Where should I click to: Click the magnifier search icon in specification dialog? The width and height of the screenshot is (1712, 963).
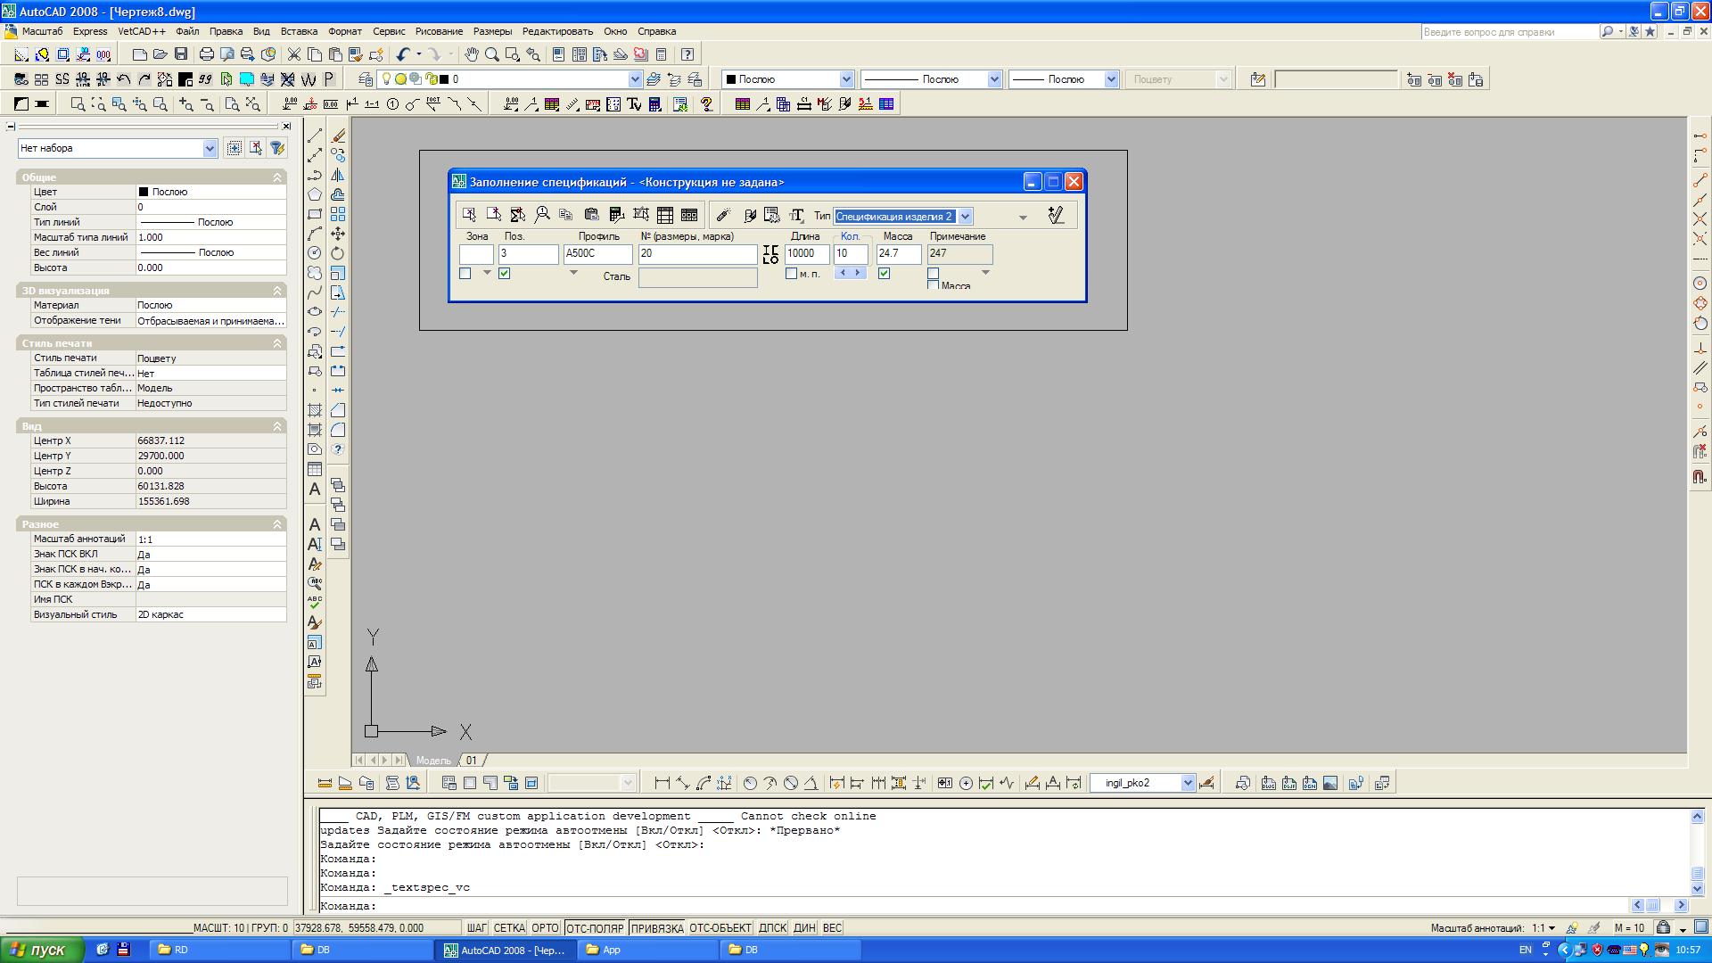542,215
